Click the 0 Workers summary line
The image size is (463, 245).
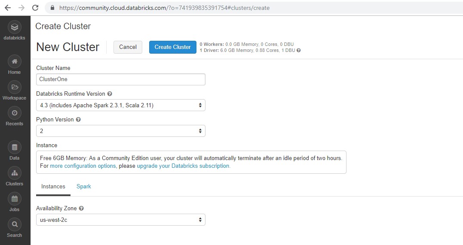click(x=247, y=44)
